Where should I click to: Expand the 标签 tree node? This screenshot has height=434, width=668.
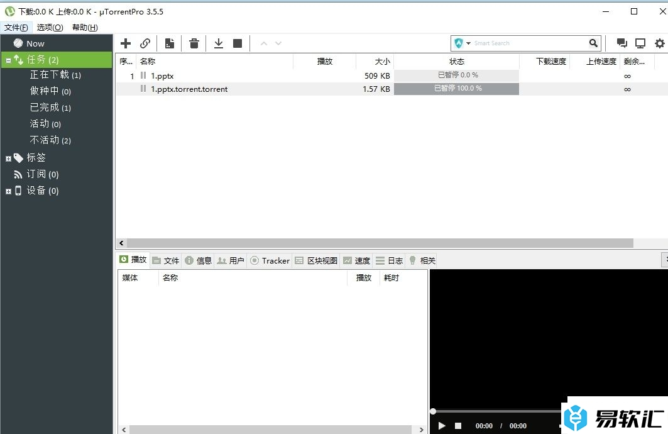[x=8, y=159]
